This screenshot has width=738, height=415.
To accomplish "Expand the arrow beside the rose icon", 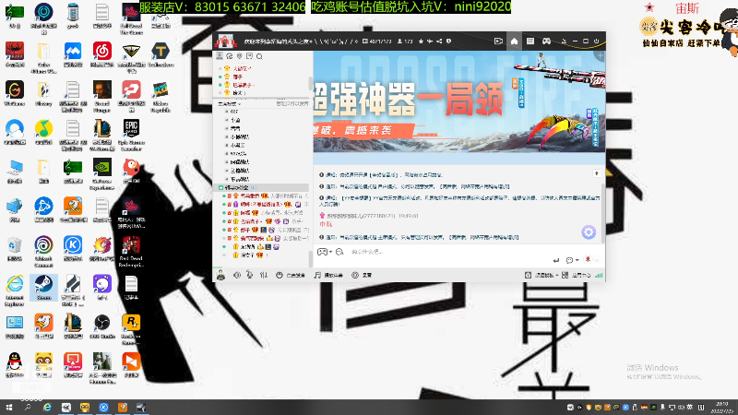I will [597, 260].
